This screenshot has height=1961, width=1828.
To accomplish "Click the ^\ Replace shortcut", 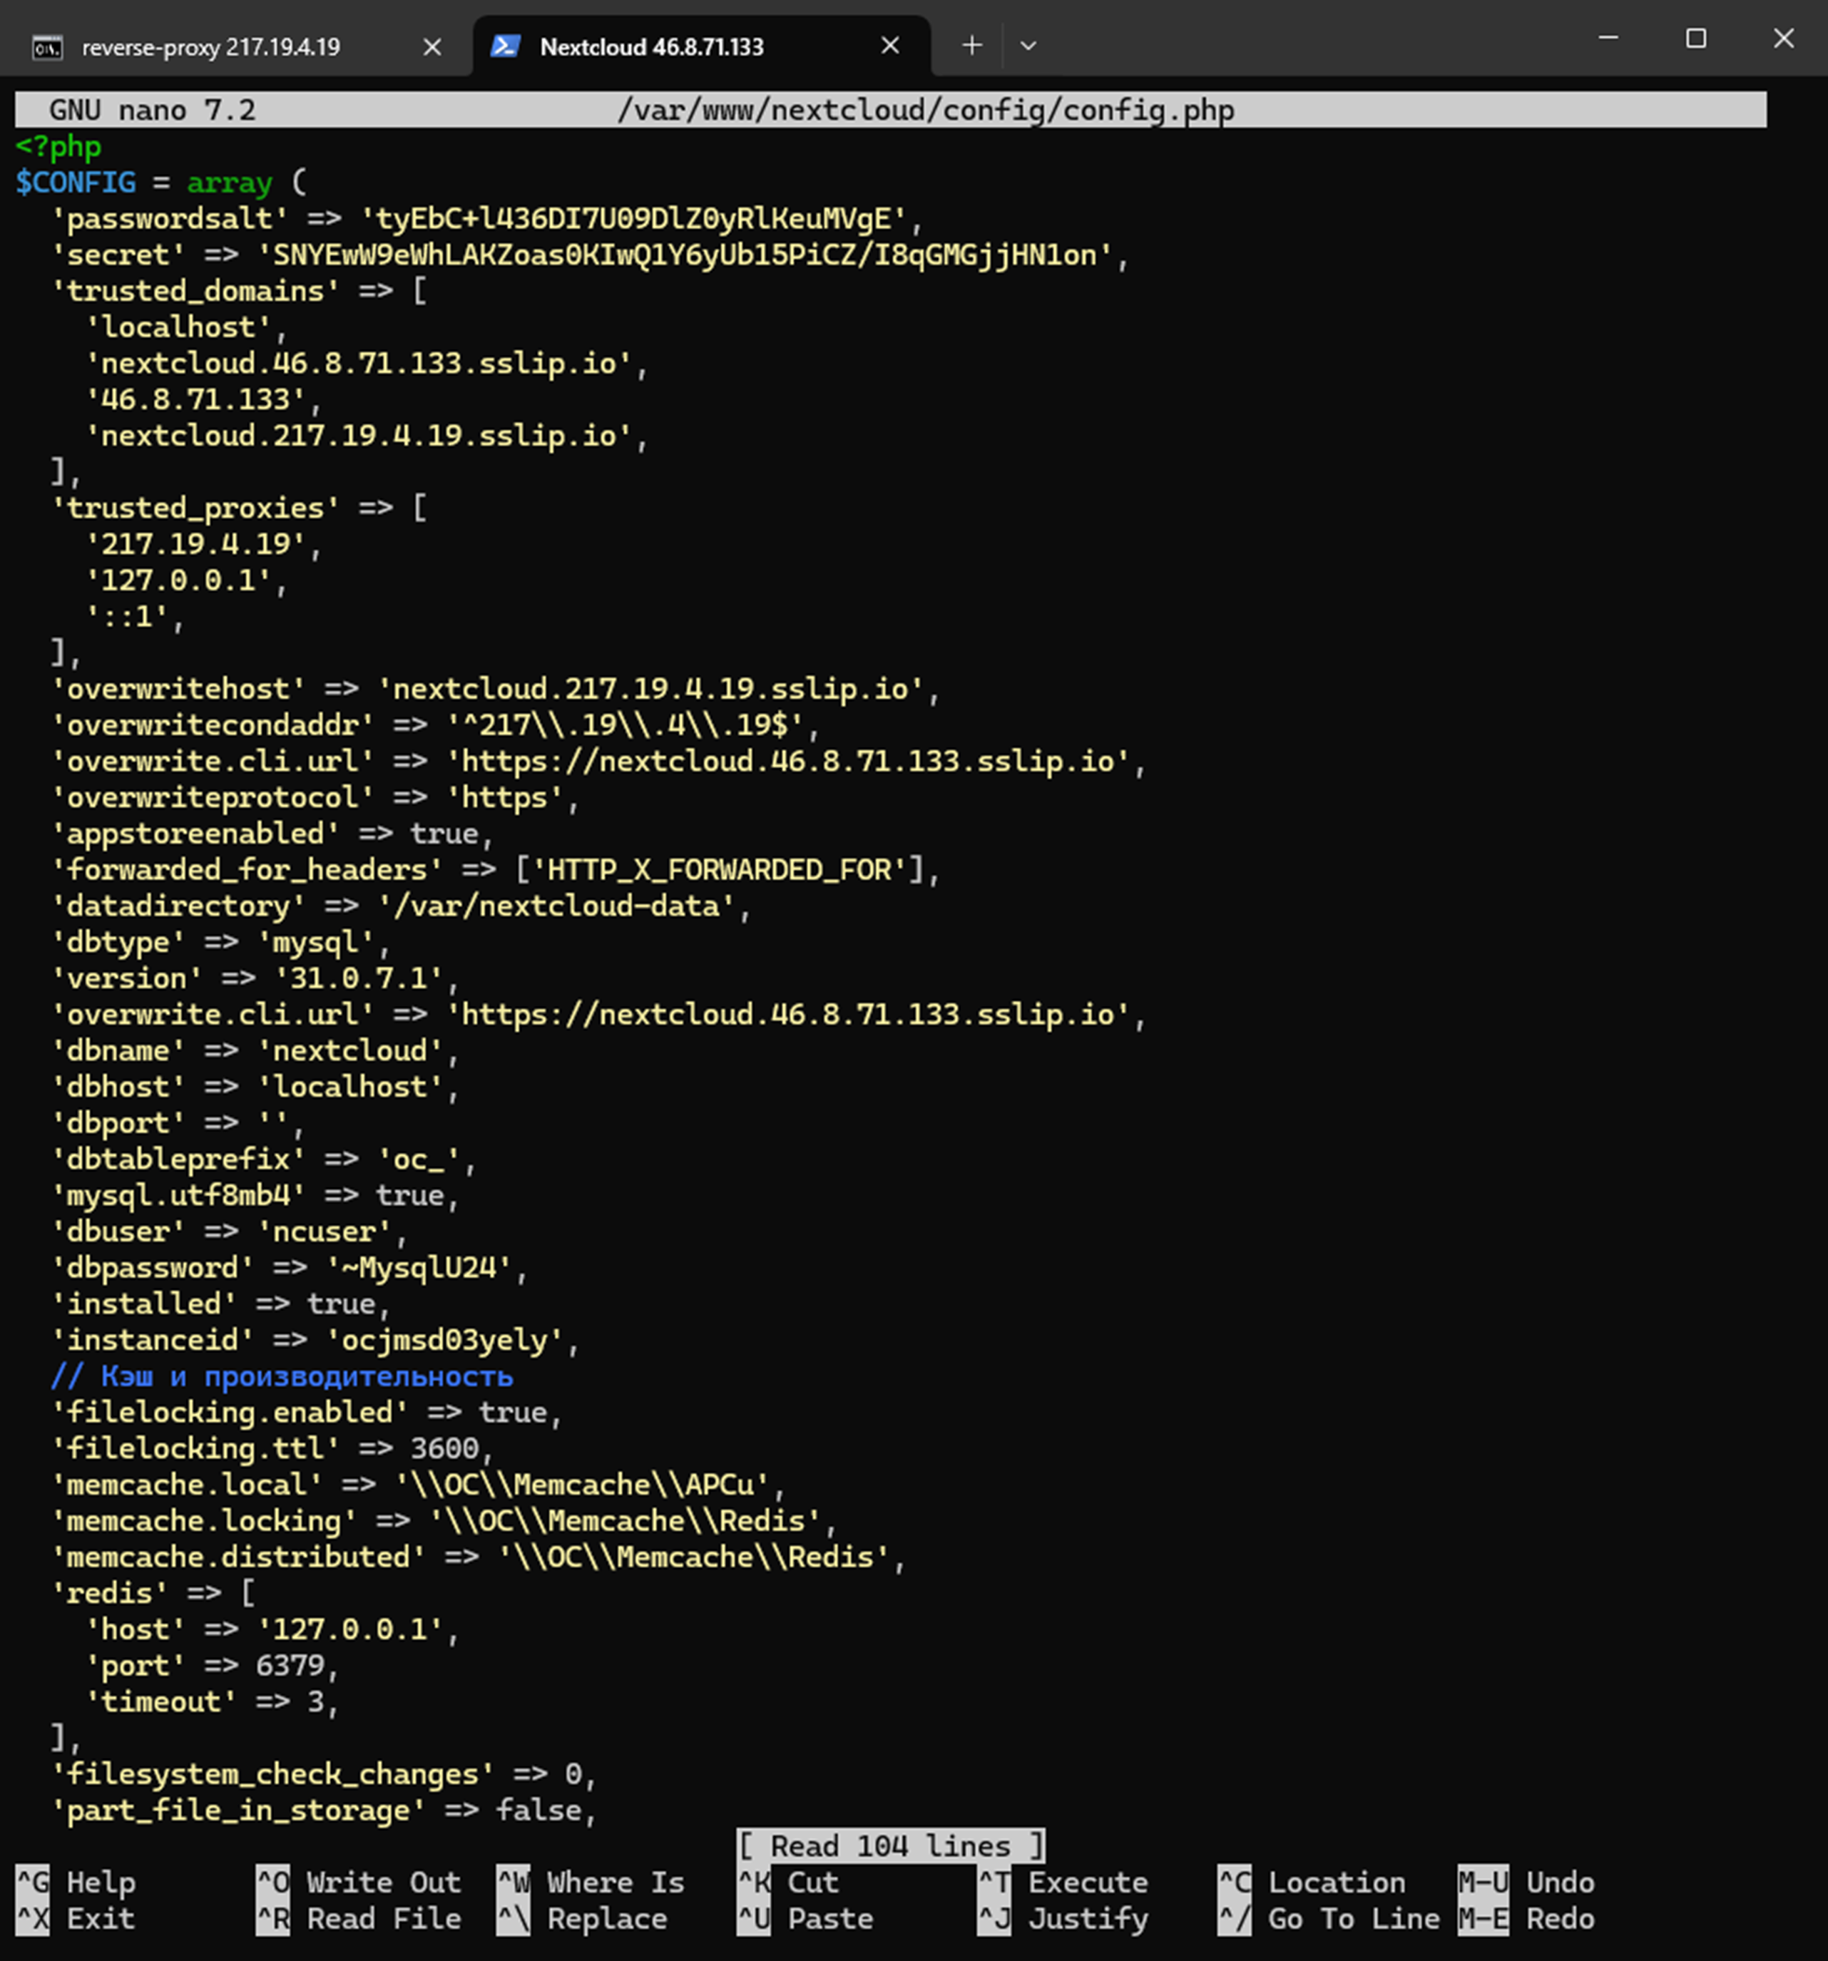I will 583,1919.
